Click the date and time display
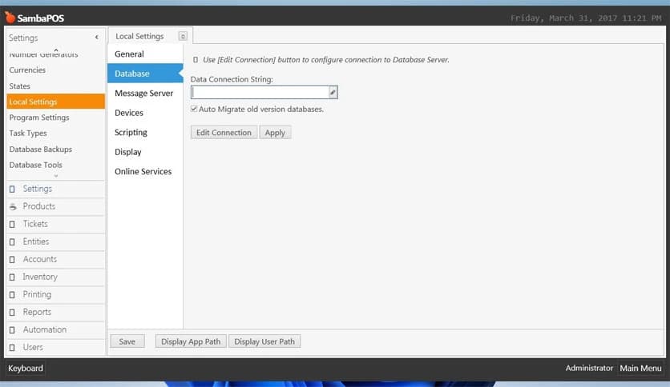This screenshot has height=387, width=670. pyautogui.click(x=586, y=18)
